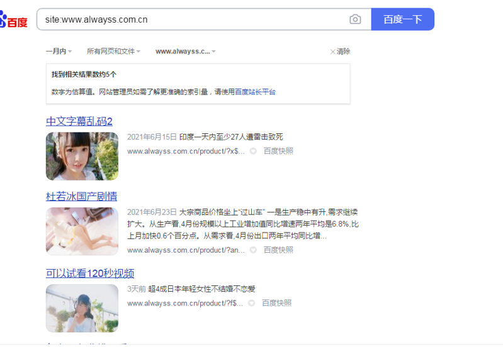Click thumbnail of the 中文字幕乱码2 result
The height and width of the screenshot is (347, 503).
[82, 156]
